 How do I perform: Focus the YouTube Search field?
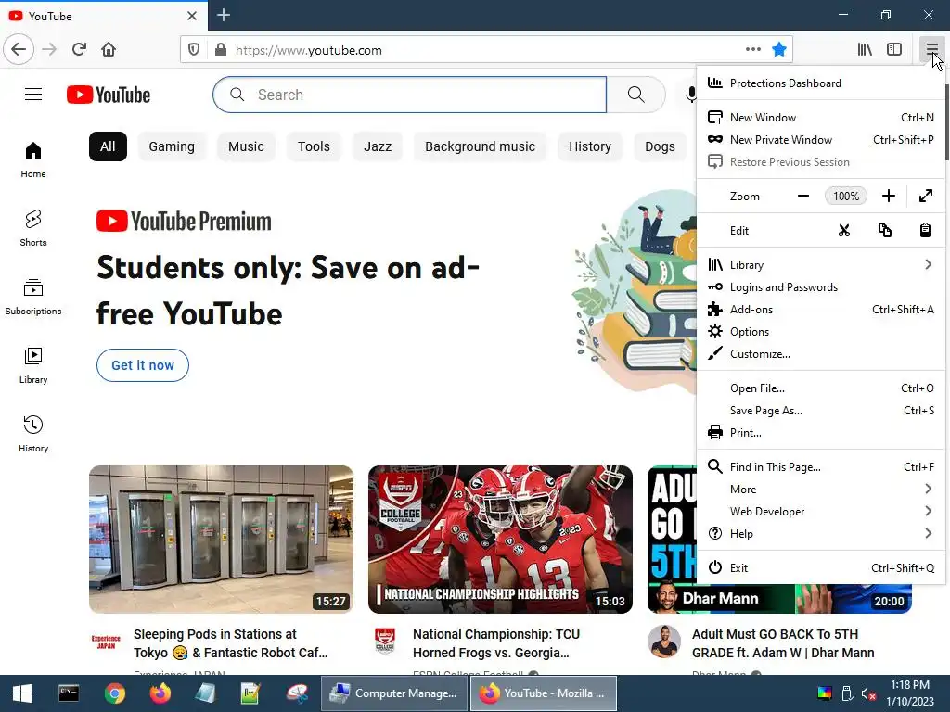click(409, 95)
